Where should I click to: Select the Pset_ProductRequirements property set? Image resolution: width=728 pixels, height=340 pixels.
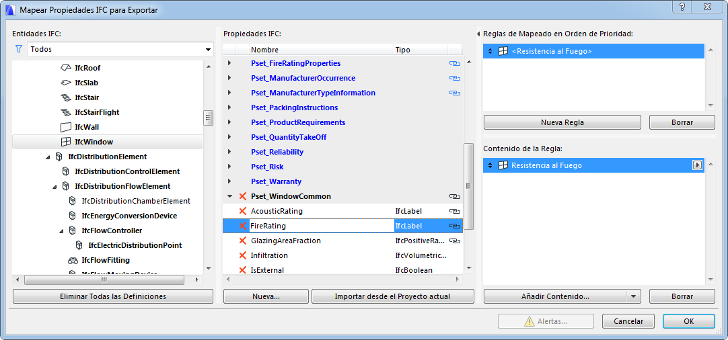click(x=298, y=122)
